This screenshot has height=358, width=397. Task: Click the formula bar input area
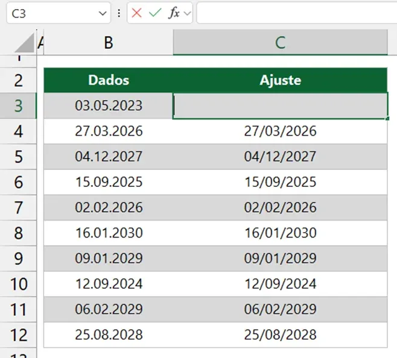click(x=296, y=13)
